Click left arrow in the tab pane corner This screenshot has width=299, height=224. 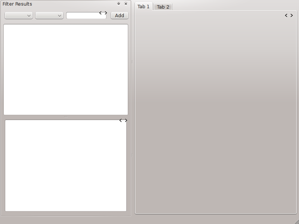point(286,15)
